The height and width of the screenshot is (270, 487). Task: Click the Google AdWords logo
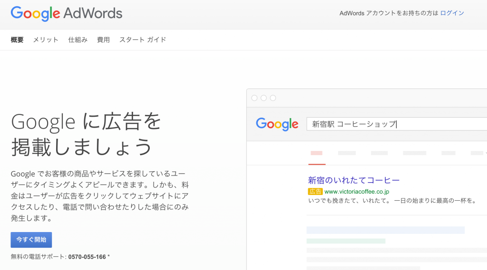(x=67, y=14)
